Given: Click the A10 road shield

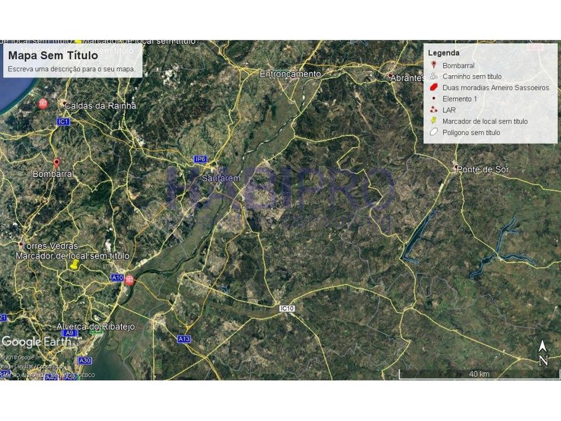Looking at the screenshot, I should [x=117, y=277].
